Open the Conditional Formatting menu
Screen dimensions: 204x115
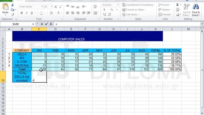coord(138,5)
